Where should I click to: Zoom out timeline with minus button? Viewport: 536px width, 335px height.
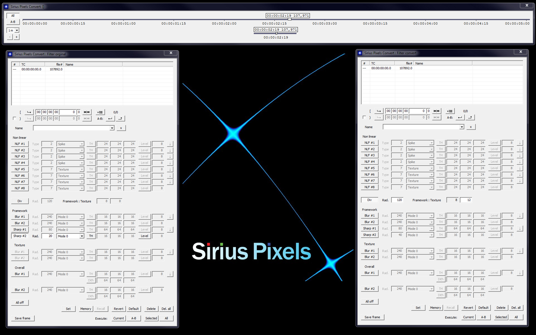pos(10,37)
